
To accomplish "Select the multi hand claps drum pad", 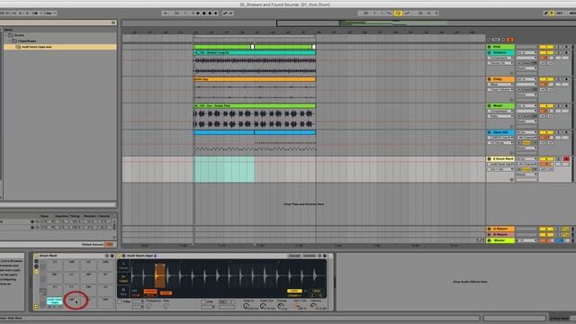I will [55, 301].
